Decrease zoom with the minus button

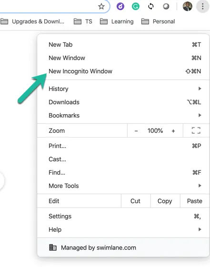pos(136,131)
